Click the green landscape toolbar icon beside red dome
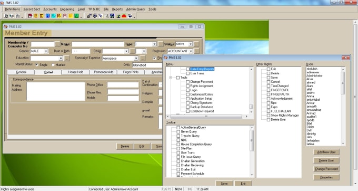This screenshot has height=191, width=358. click(x=118, y=16)
